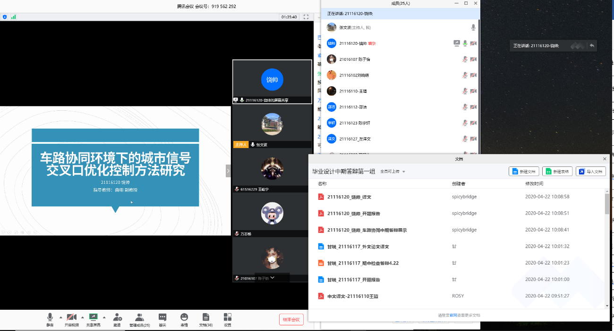Click the 表情 emoji reaction icon
Screen dimensions: 614x331
click(x=184, y=317)
